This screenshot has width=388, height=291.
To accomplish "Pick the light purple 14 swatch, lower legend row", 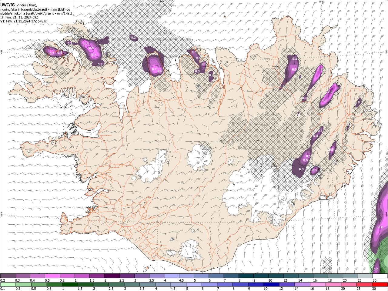I will coord(303,285).
